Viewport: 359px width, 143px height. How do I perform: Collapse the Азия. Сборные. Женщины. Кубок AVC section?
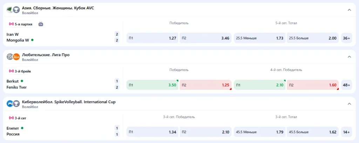tap(349, 10)
